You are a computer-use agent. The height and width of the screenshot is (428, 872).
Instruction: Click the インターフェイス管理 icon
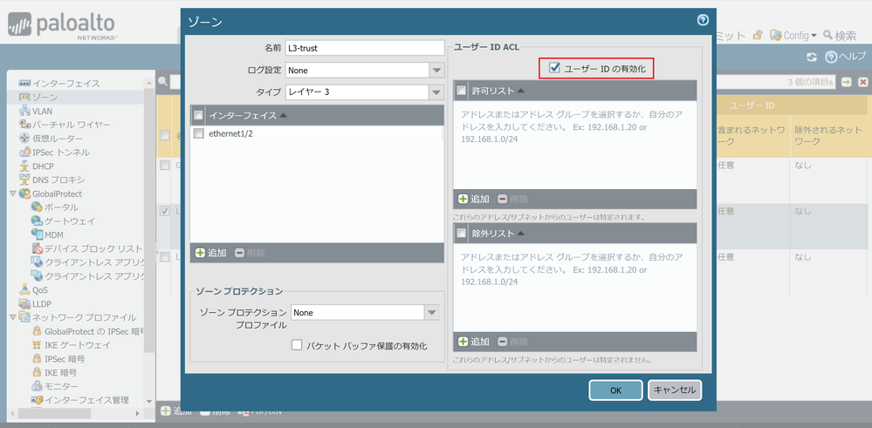(37, 400)
